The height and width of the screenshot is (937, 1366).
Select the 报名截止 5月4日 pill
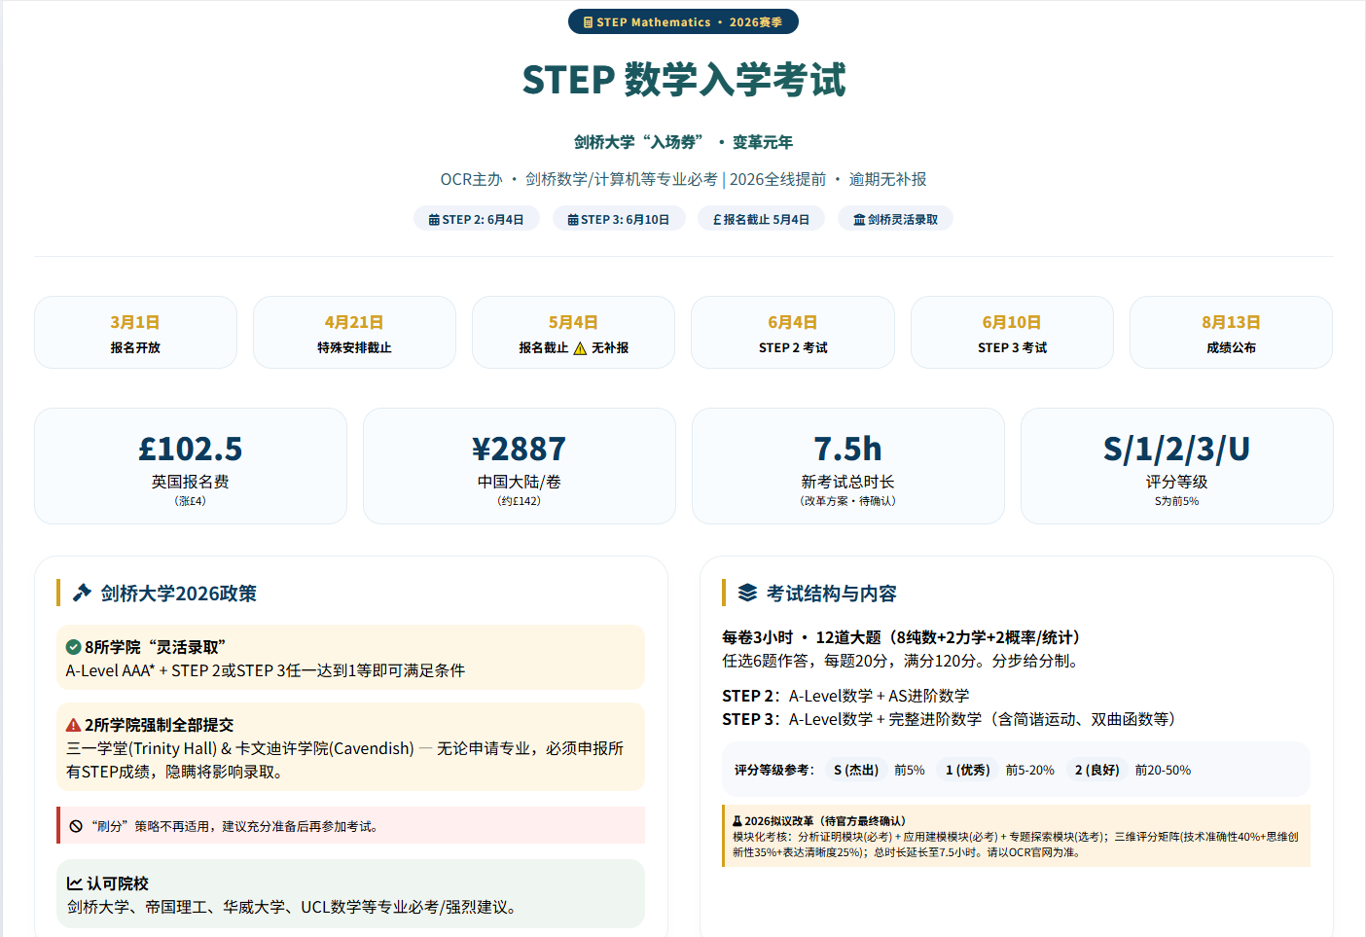(x=761, y=219)
